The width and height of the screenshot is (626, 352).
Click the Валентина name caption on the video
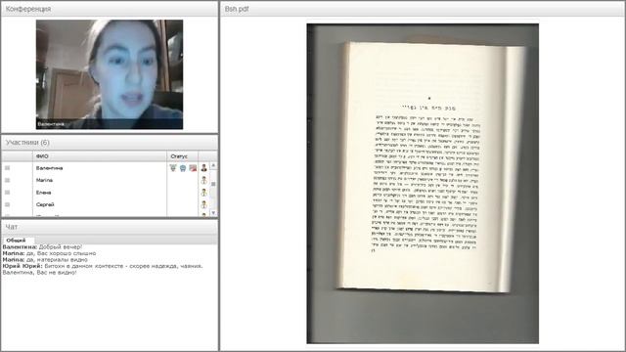pos(51,124)
